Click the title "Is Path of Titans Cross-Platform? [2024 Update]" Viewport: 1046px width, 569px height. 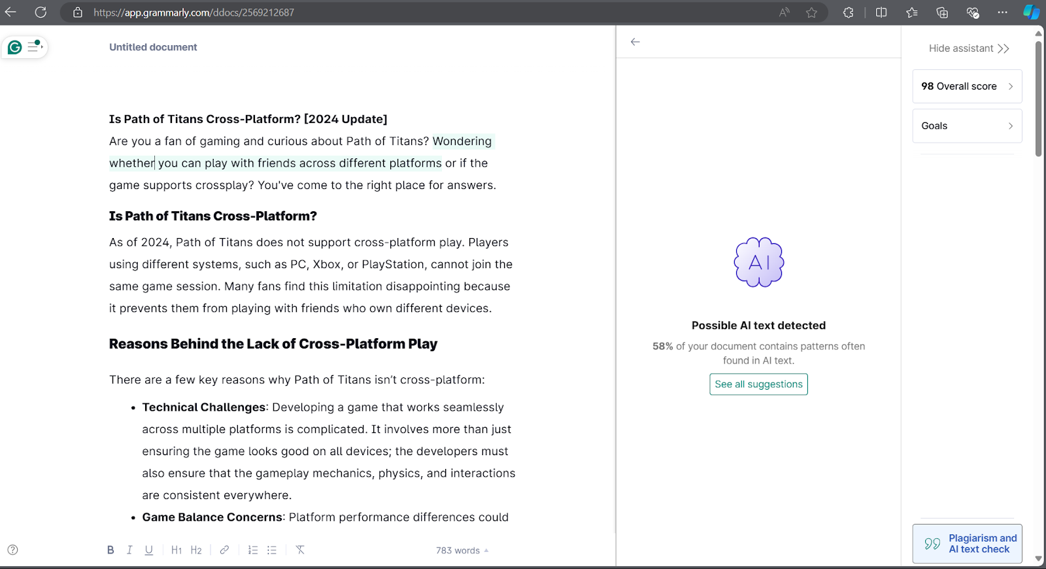click(x=248, y=119)
